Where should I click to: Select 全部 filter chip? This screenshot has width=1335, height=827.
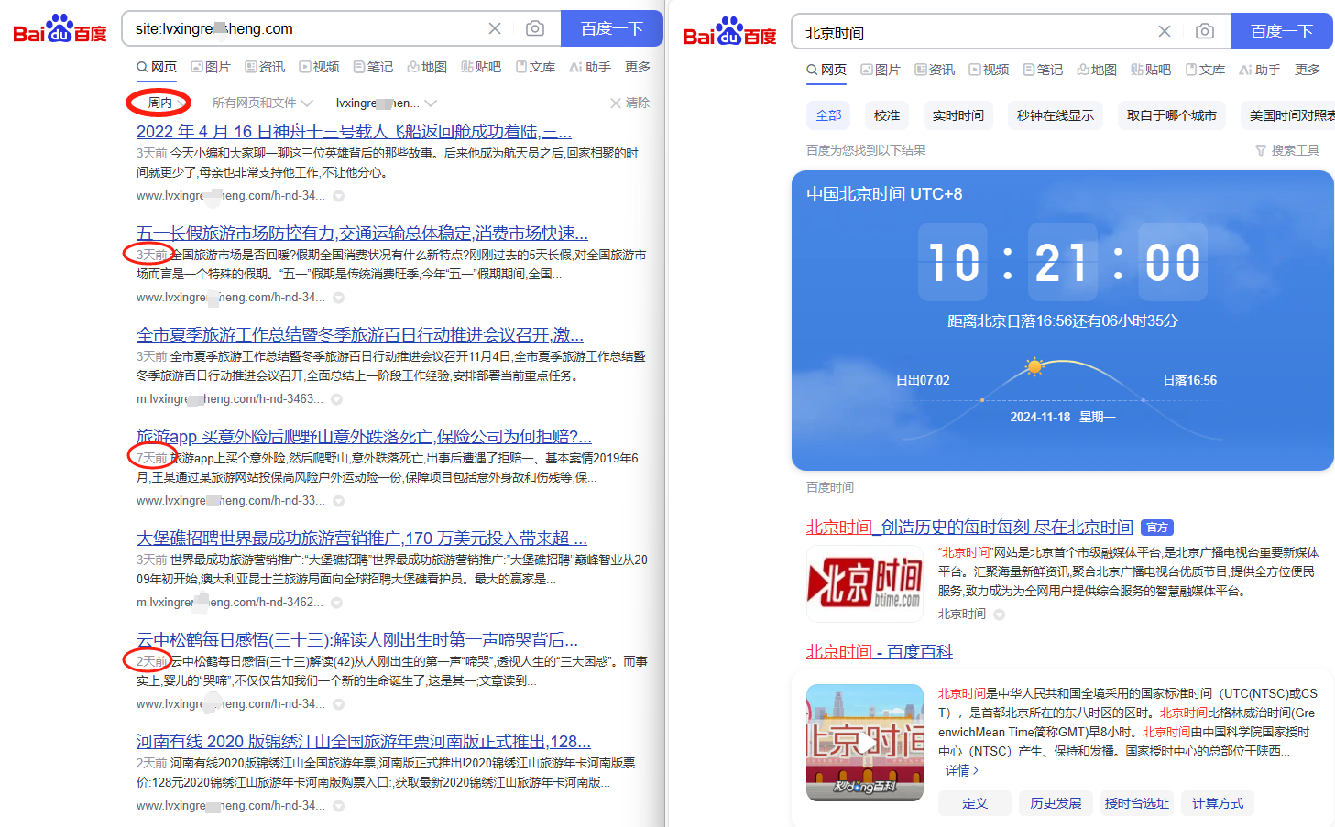pos(828,115)
